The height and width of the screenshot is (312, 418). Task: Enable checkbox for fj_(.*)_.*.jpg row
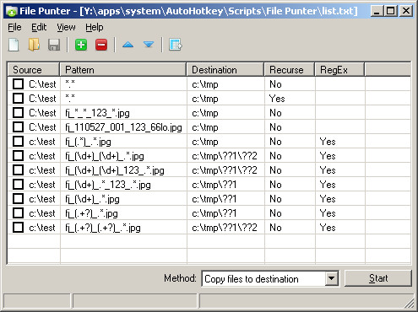19,142
